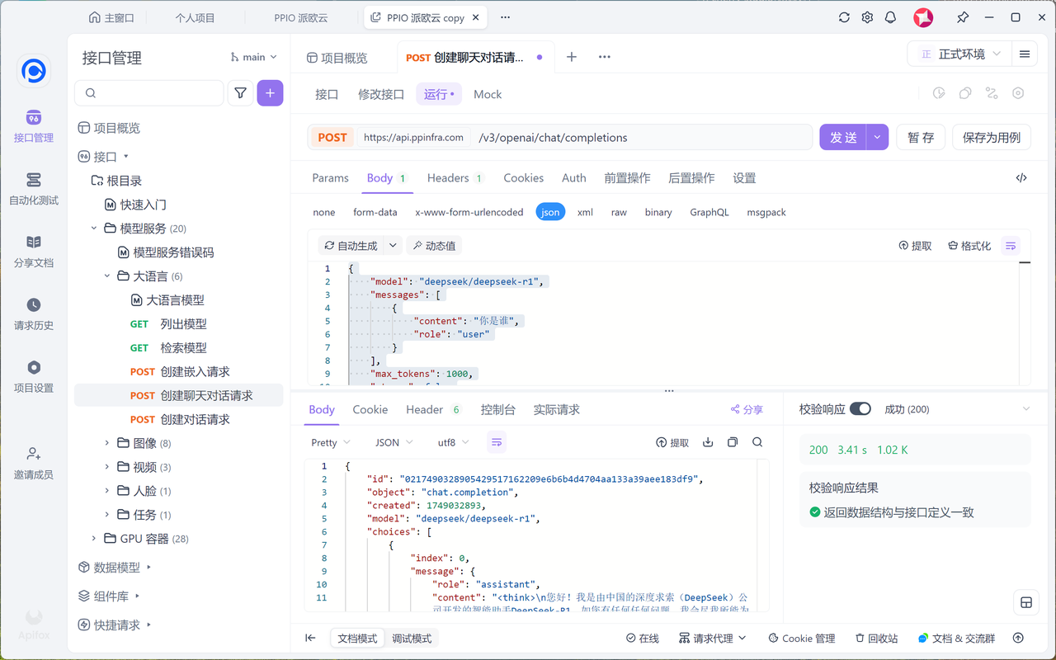The height and width of the screenshot is (660, 1056).
Task: Select the raw body type
Action: pos(619,212)
